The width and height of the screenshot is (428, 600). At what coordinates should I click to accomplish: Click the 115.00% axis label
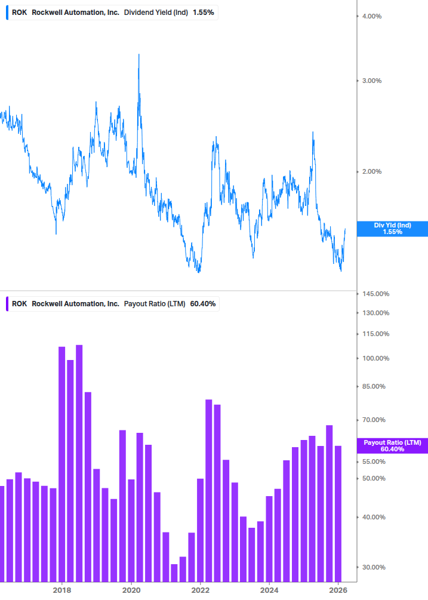[375, 334]
